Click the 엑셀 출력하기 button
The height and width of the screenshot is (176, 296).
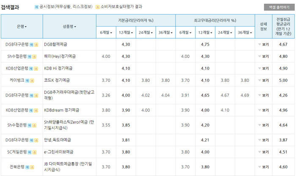[x=279, y=7]
